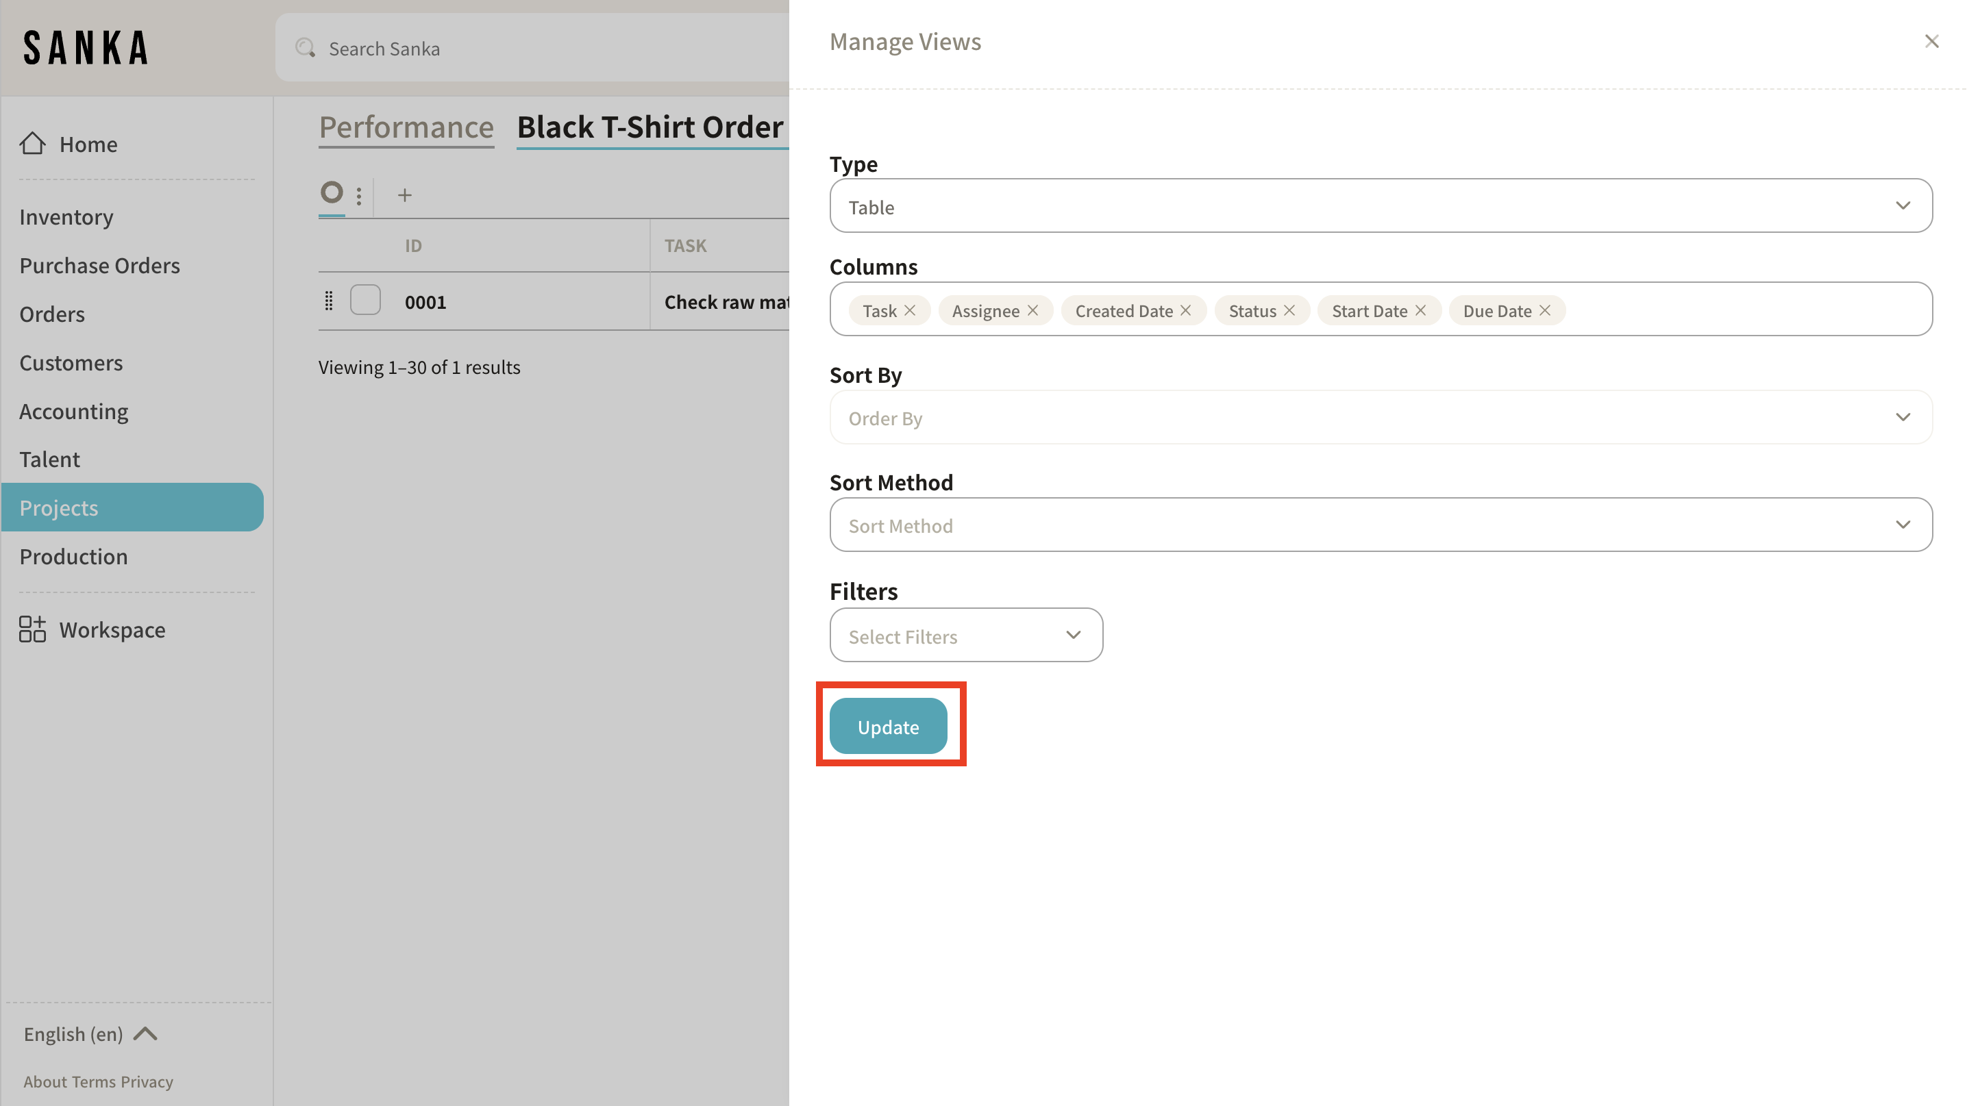Click the plus icon to add a view
The width and height of the screenshot is (1967, 1106).
(x=405, y=195)
